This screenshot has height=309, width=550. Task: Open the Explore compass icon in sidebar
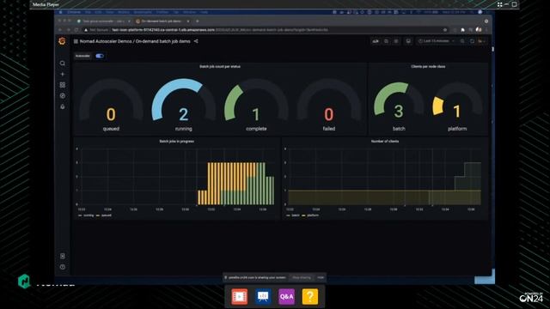click(63, 95)
